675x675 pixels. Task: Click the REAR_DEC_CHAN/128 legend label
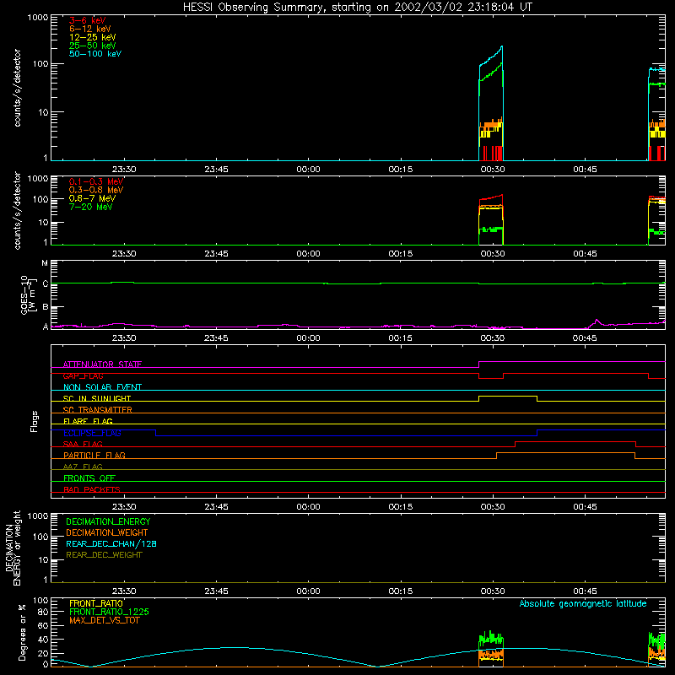point(111,543)
